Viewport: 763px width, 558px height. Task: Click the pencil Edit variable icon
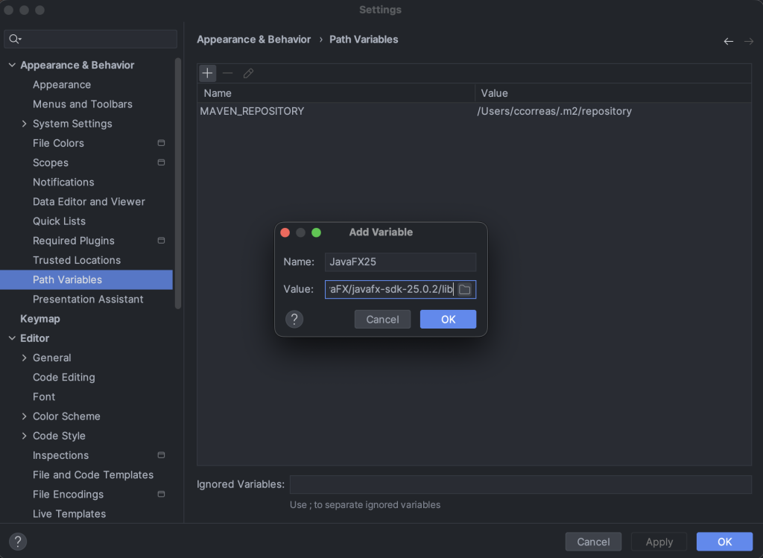[x=248, y=74]
